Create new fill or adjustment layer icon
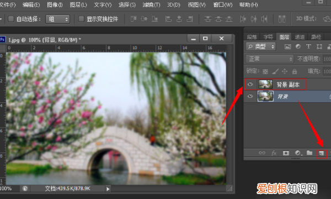Screen dimensions: 331x199 point(298,153)
